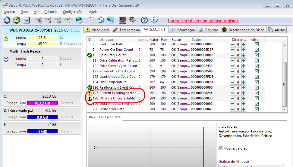Uncheck the Mostre Valores checkbox
The width and height of the screenshot is (293, 167).
220,148
